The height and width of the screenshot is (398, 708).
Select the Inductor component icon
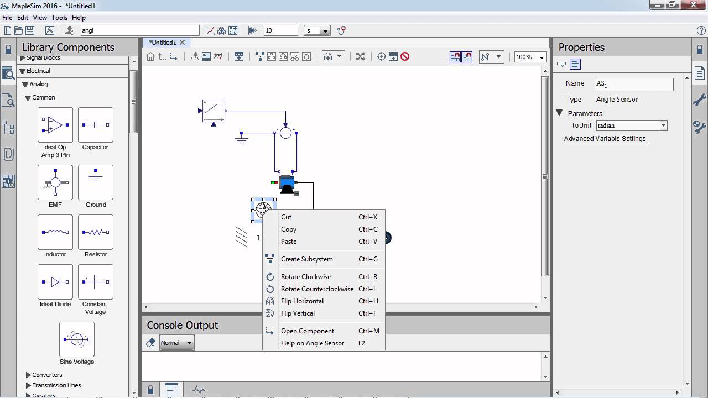click(x=55, y=232)
